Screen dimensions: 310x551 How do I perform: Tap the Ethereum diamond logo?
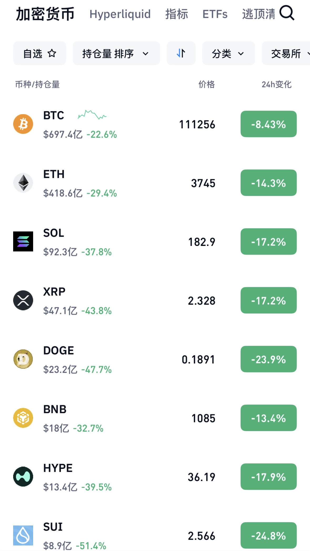pyautogui.click(x=23, y=183)
